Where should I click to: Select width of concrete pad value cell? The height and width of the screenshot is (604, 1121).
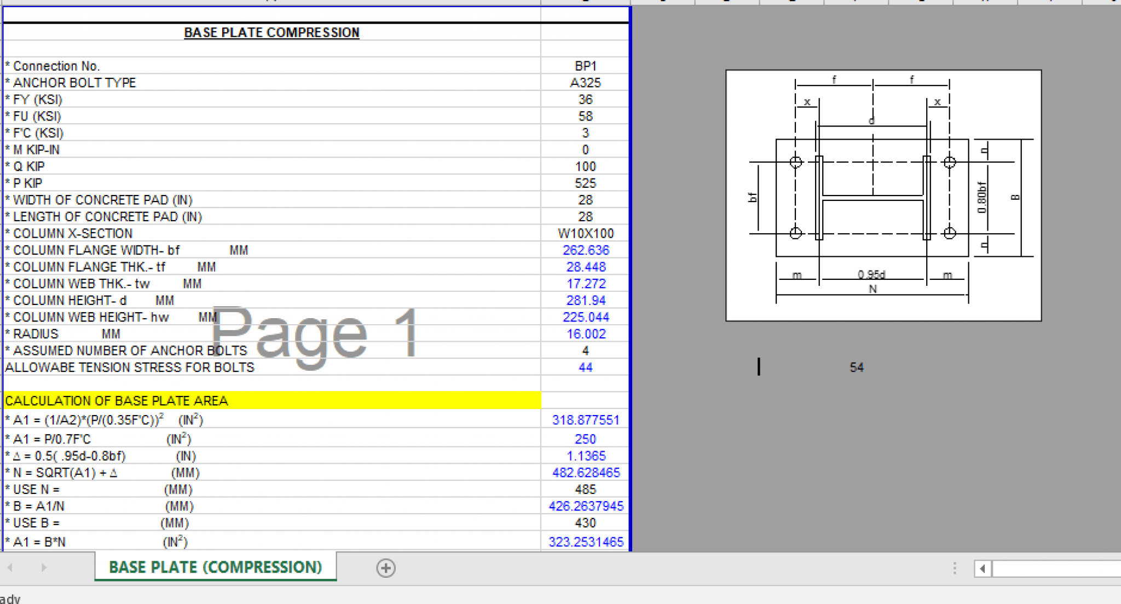click(585, 200)
